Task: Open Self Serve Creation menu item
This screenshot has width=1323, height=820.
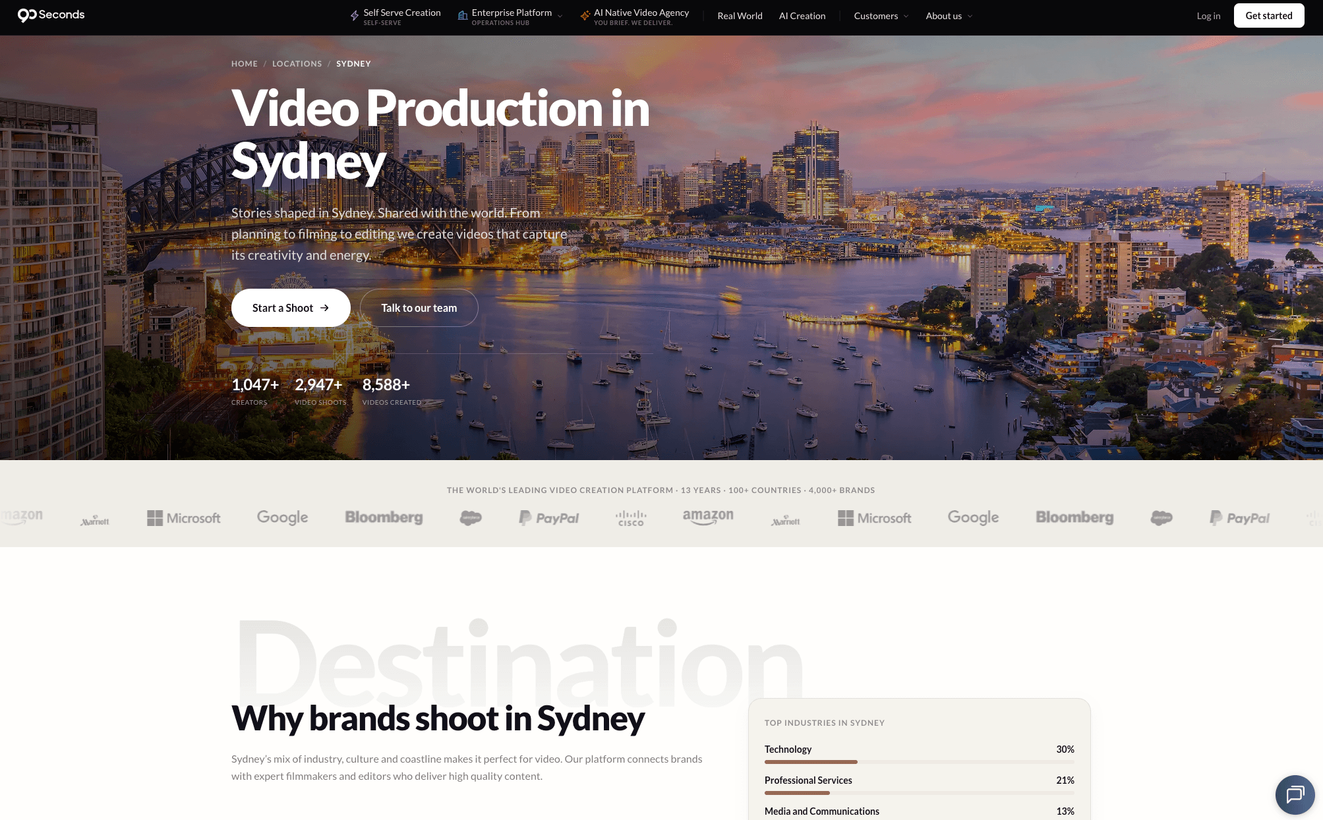Action: pos(396,16)
